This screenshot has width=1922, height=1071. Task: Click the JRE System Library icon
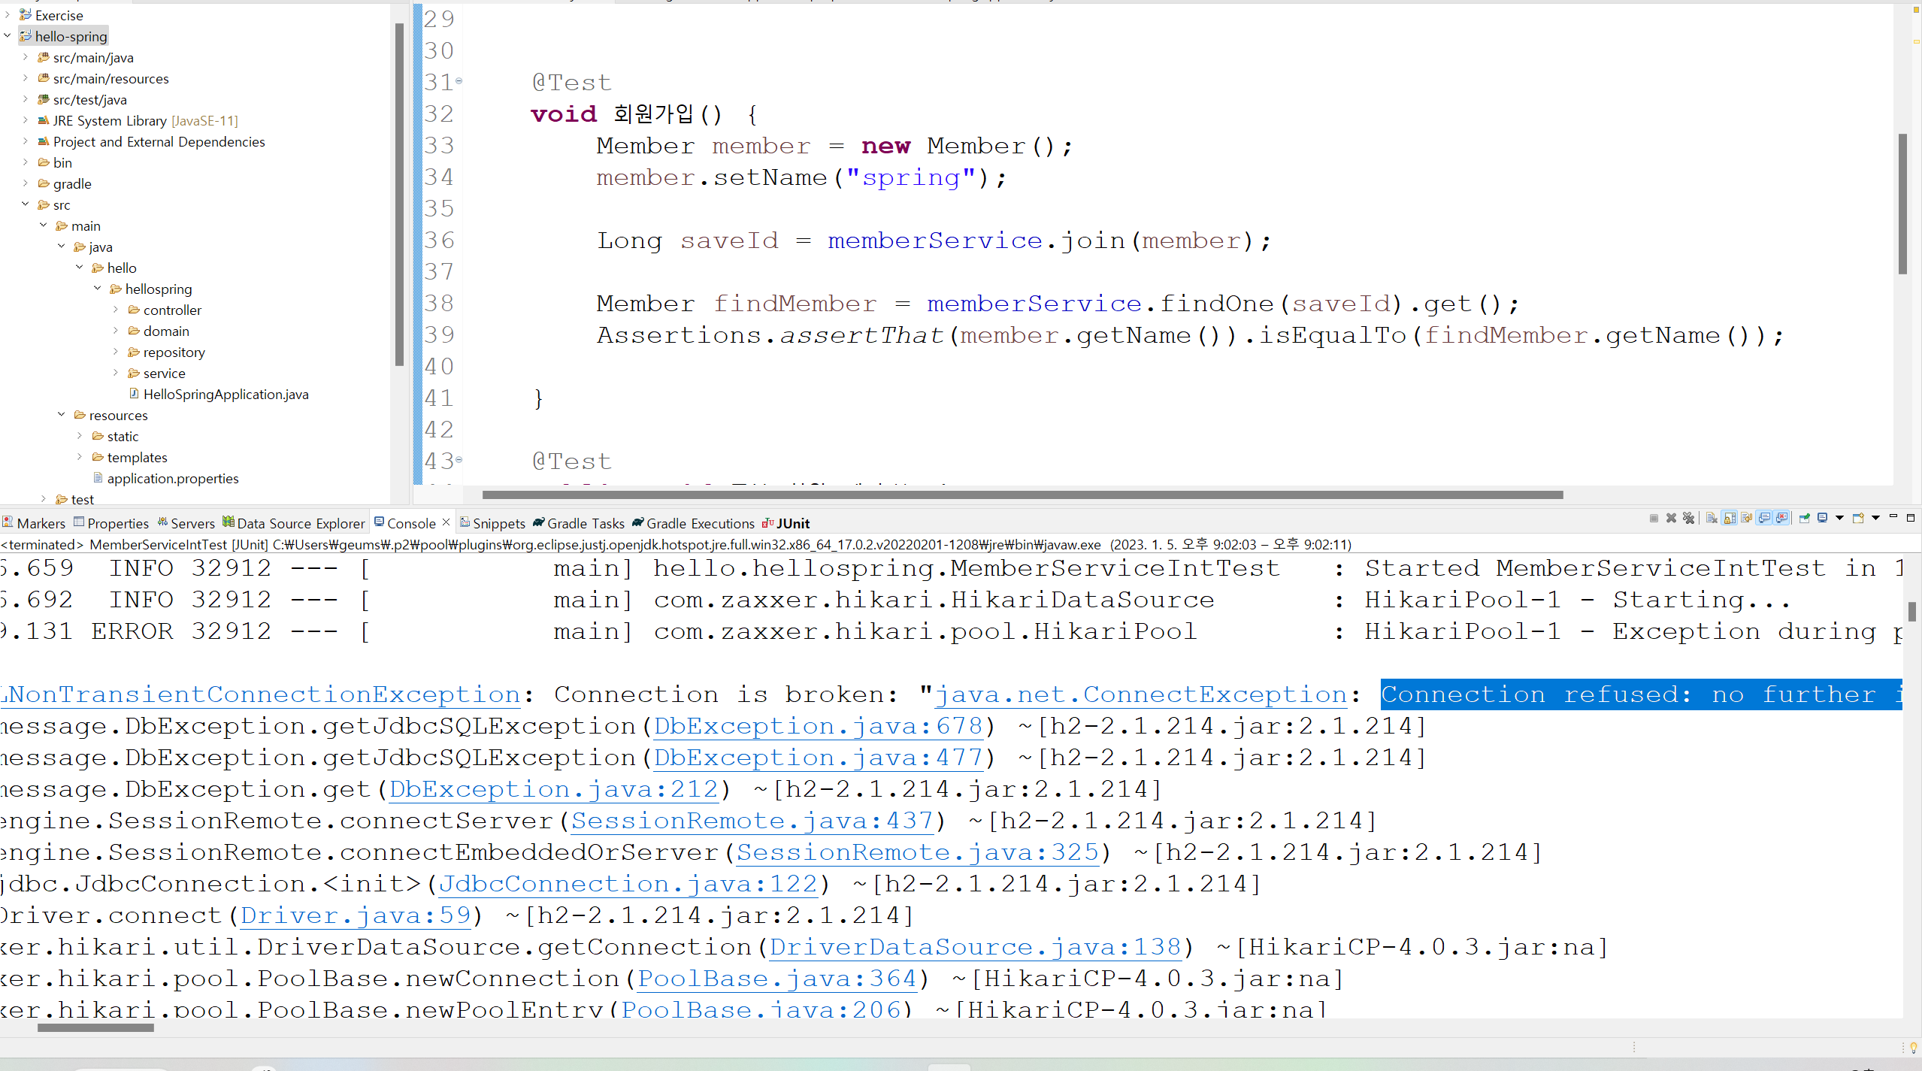click(44, 120)
